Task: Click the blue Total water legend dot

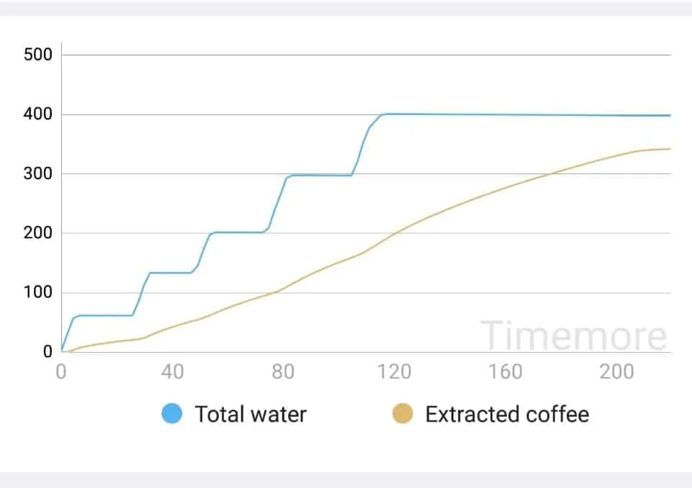Action: coord(172,414)
